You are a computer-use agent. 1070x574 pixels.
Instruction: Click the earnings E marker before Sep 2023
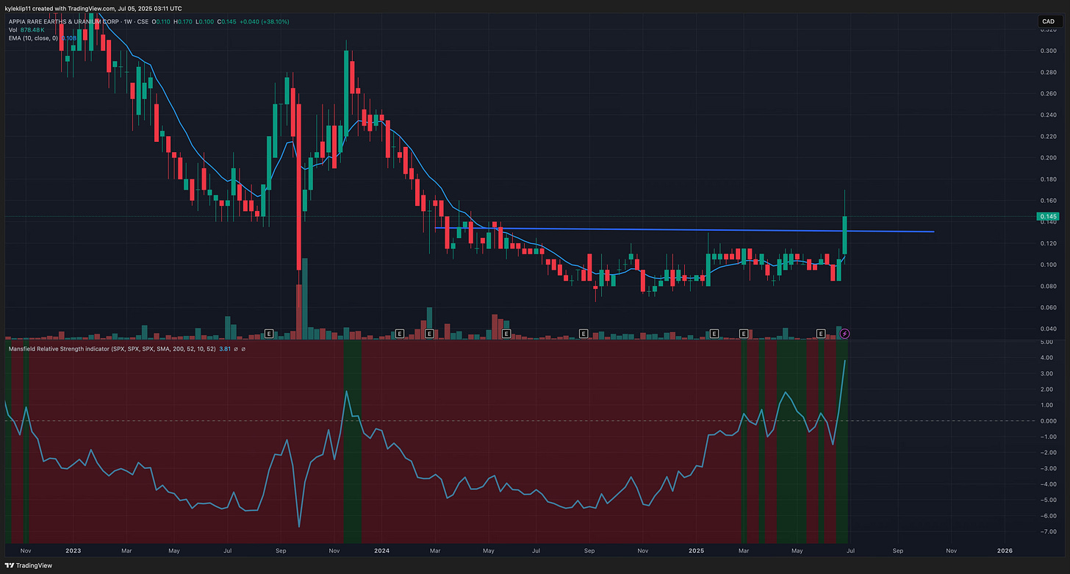coord(269,334)
